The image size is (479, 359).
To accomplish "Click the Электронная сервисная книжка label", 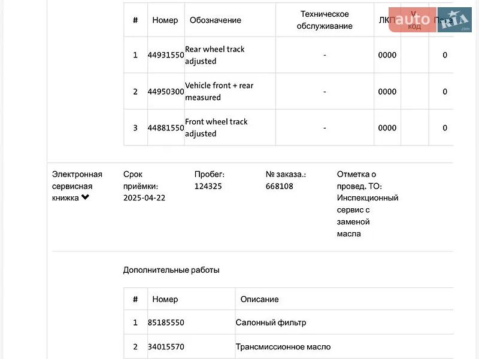I will (77, 186).
